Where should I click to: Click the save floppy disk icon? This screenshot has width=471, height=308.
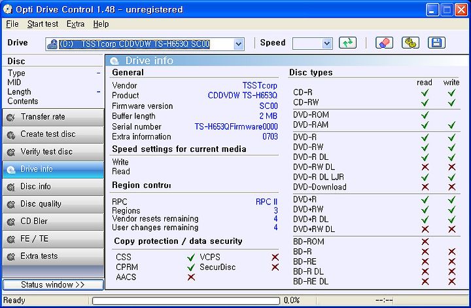(x=436, y=43)
